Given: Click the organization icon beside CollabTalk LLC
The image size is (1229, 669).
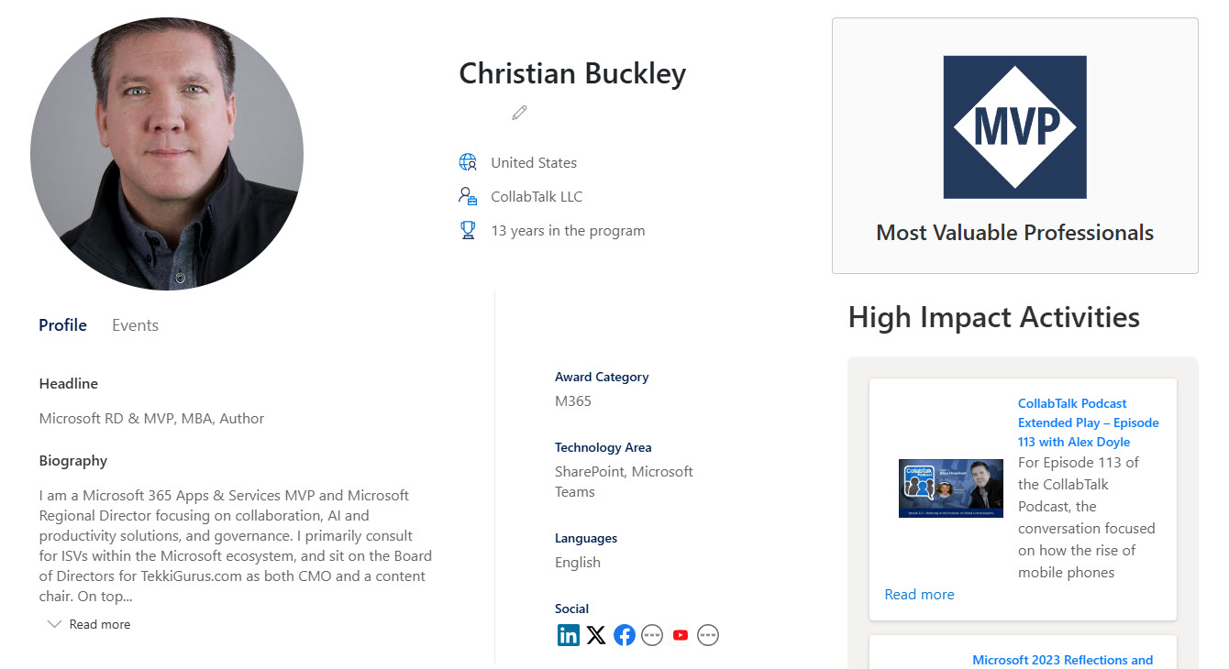Looking at the screenshot, I should pos(468,195).
